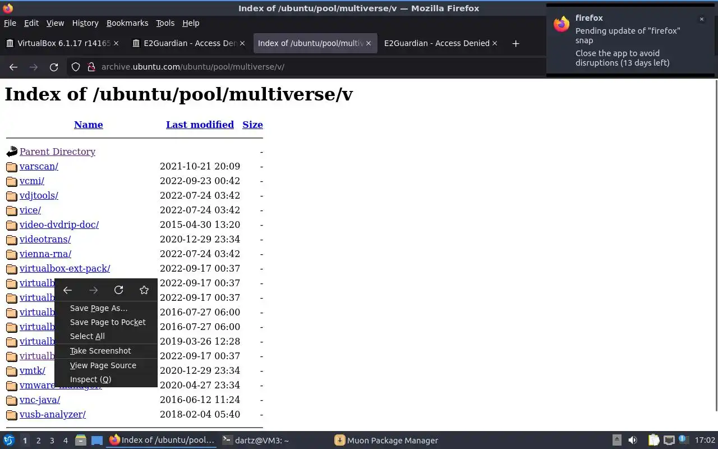Close the Index of /ubuntu/pool tab
Screen dimensions: 718x449
[x=369, y=43]
